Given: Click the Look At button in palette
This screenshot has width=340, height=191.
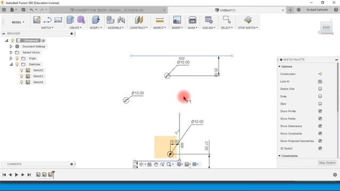Looking at the screenshot, I should pos(320,81).
